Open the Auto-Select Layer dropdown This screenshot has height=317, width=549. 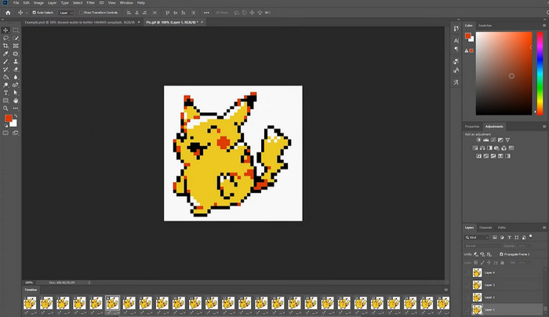tap(66, 13)
